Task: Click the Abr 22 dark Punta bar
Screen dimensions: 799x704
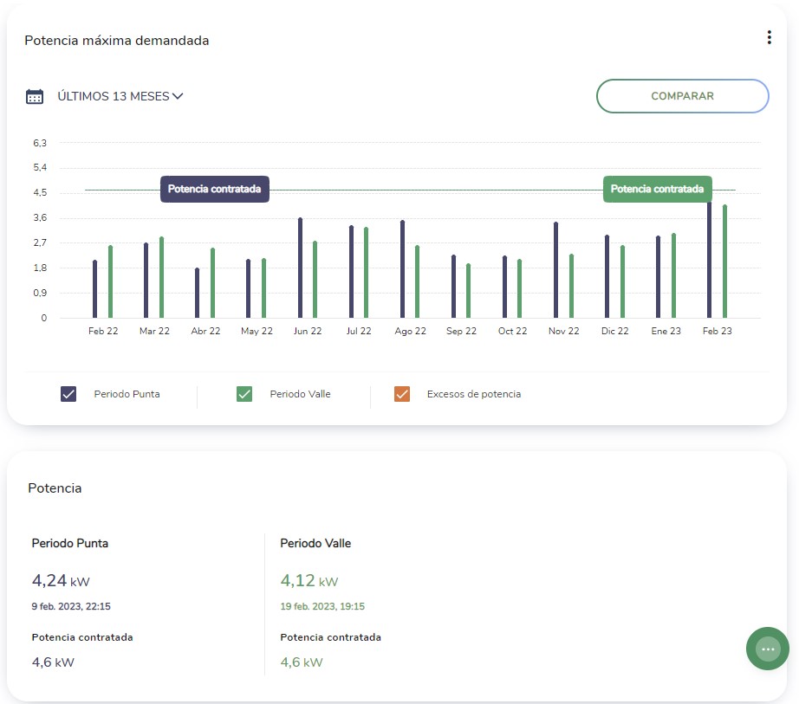Action: point(198,293)
